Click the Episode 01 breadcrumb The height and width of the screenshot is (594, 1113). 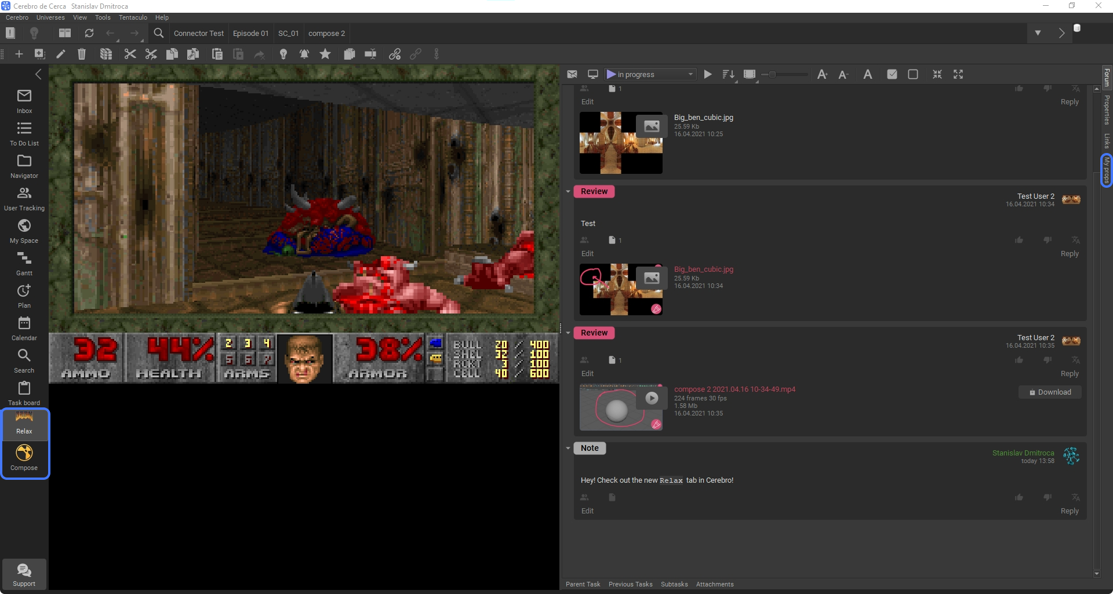point(250,33)
